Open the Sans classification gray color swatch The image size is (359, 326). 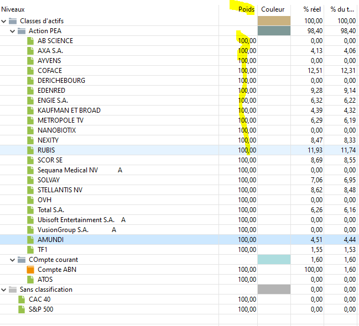pos(274,290)
